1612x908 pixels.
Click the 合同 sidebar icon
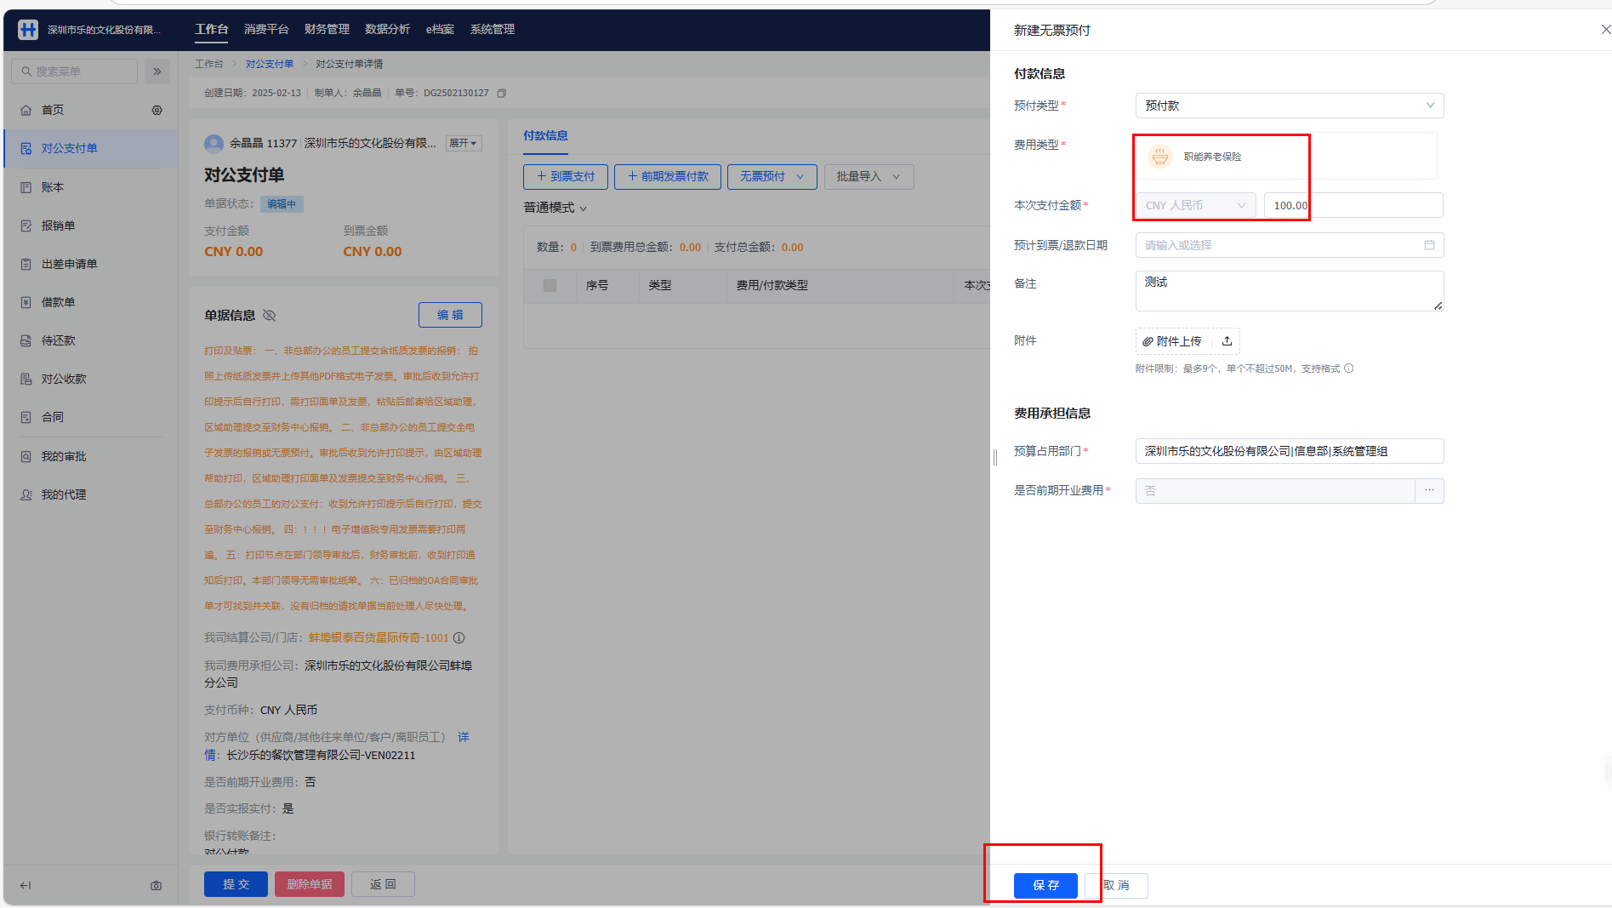coord(26,417)
